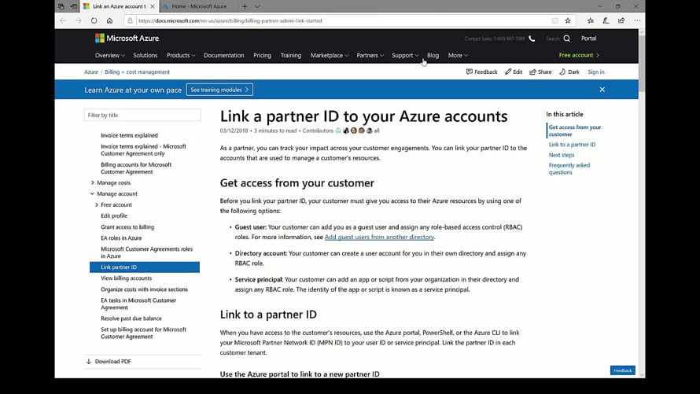This screenshot has width=700, height=394.
Task: Click the Share icon
Action: pos(533,72)
